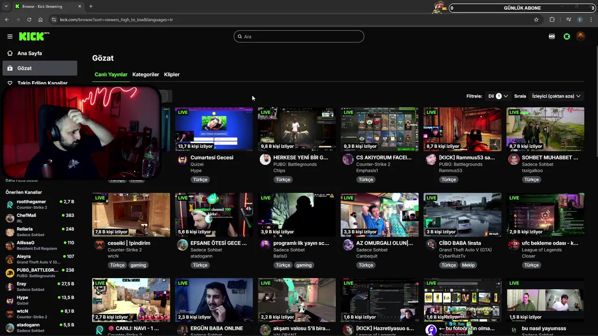The image size is (598, 336).
Task: Open atadogann recommended channel in sidebar
Action: click(x=40, y=328)
